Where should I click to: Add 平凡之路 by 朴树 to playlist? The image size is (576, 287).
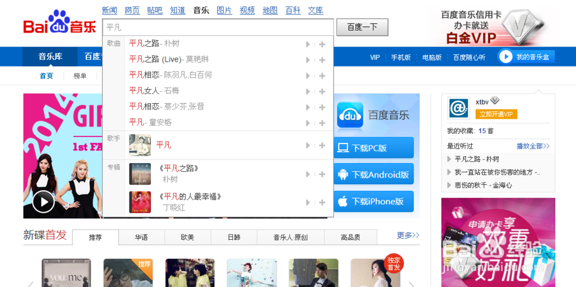322,44
